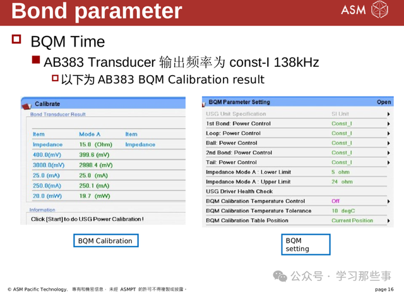Click the 400.0(mV) item cell
This screenshot has height=292, width=404.
(x=47, y=155)
